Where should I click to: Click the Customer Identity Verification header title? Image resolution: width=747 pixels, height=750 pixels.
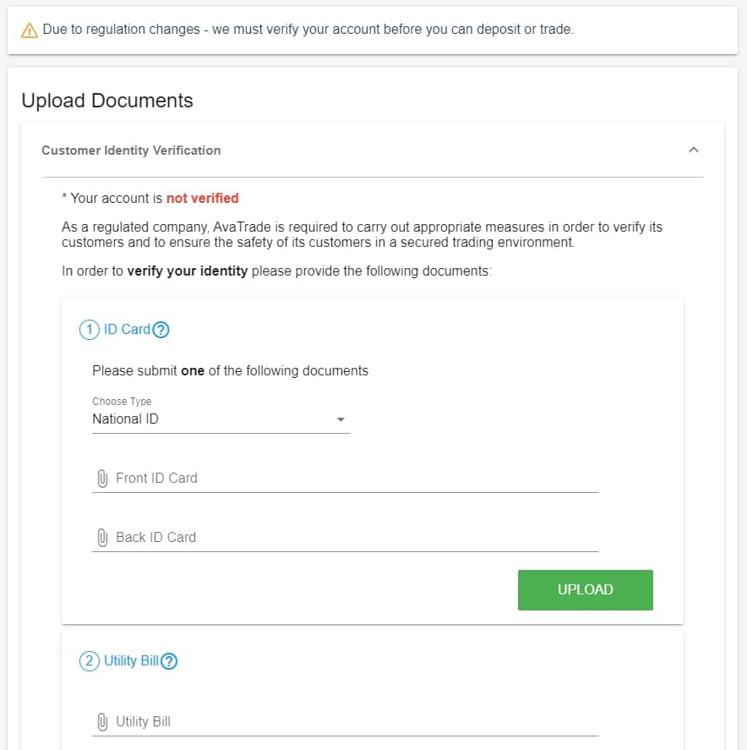(131, 151)
